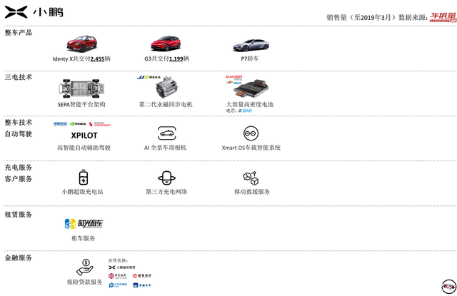Click the round badge in bottom right corner
Screen dimensions: 457x296
(448, 286)
